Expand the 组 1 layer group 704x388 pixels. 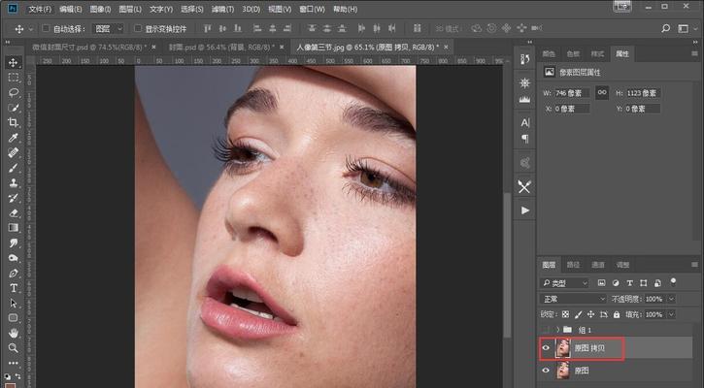[x=557, y=330]
